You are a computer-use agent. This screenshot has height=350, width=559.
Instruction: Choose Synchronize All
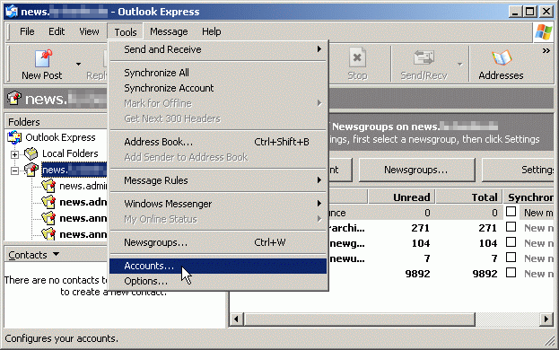(218, 73)
